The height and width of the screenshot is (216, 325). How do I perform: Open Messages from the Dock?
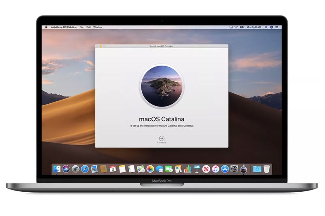tap(160, 169)
